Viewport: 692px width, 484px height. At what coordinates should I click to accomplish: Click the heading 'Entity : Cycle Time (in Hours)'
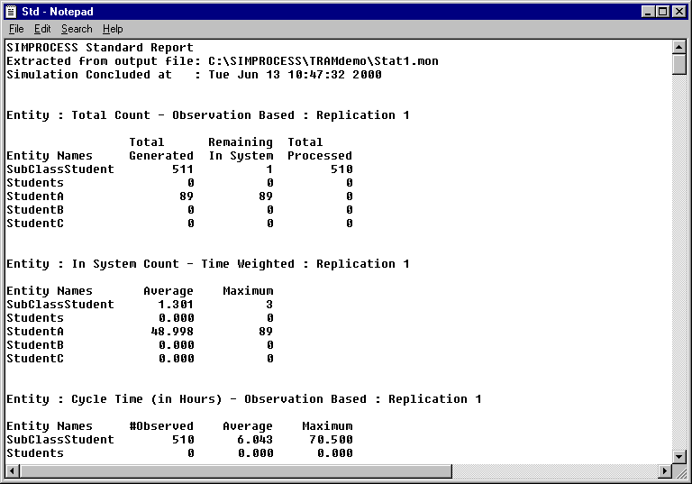[x=114, y=399]
